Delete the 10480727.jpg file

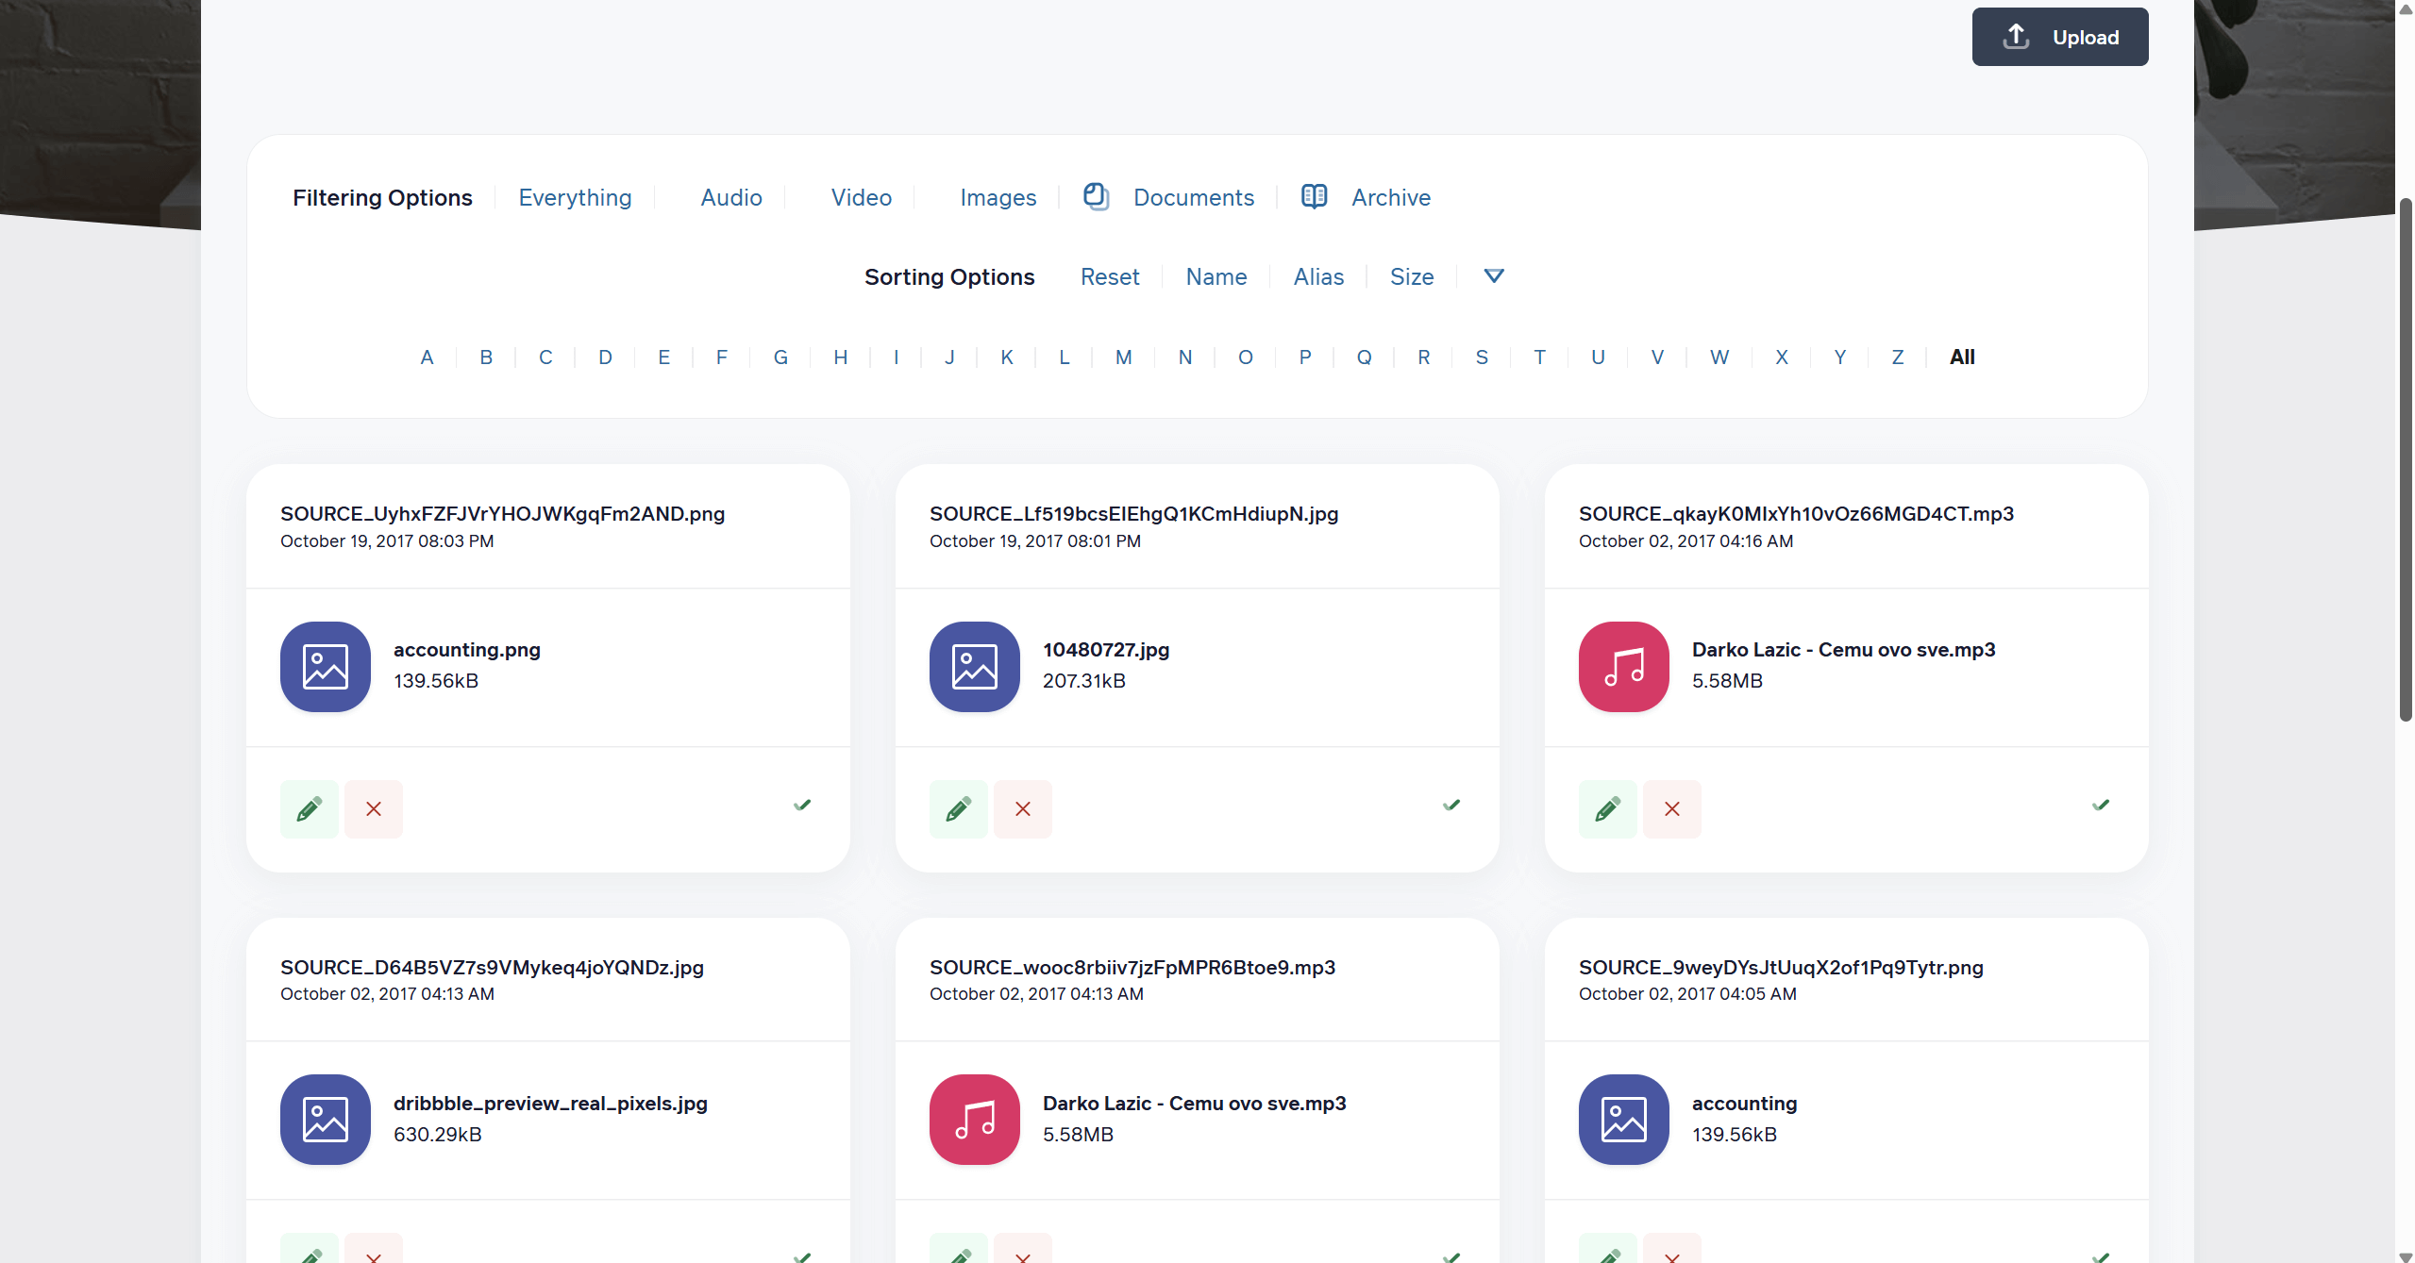tap(1022, 808)
